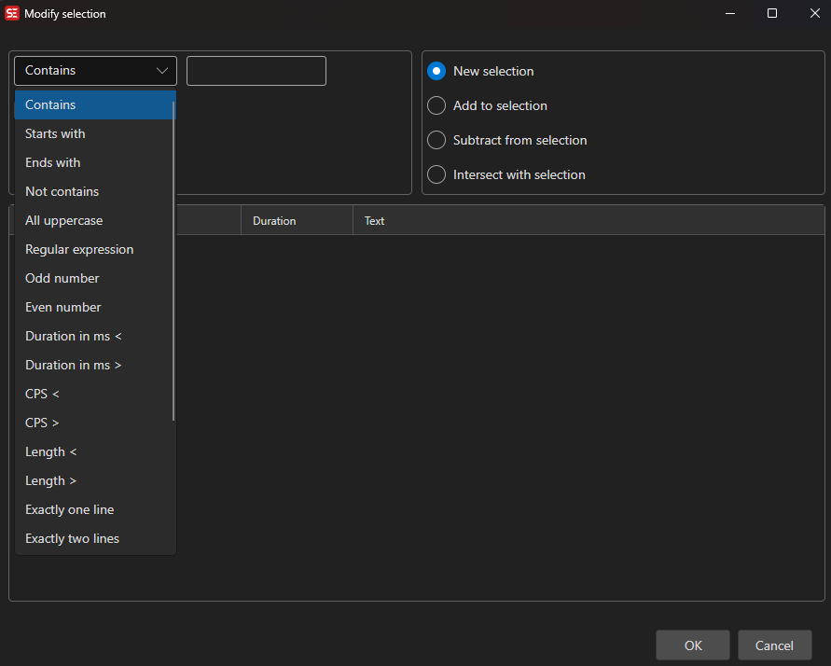Dismiss the dialog via Cancel
The height and width of the screenshot is (666, 831).
[x=774, y=645]
